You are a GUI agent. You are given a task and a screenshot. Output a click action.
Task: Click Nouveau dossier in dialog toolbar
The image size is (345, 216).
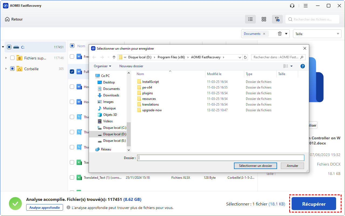point(131,66)
